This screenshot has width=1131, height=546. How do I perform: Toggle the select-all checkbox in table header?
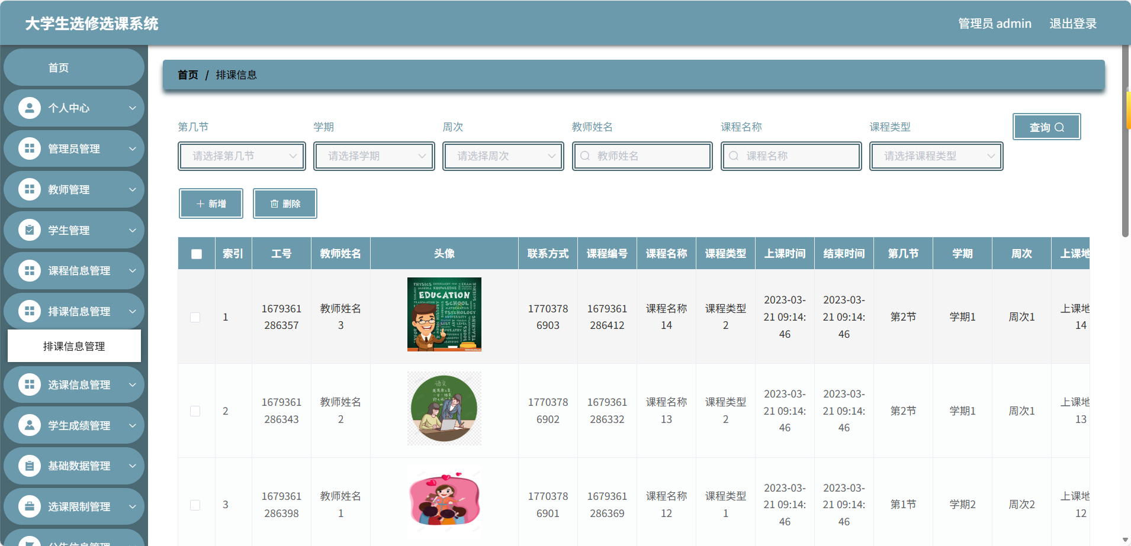(x=197, y=254)
